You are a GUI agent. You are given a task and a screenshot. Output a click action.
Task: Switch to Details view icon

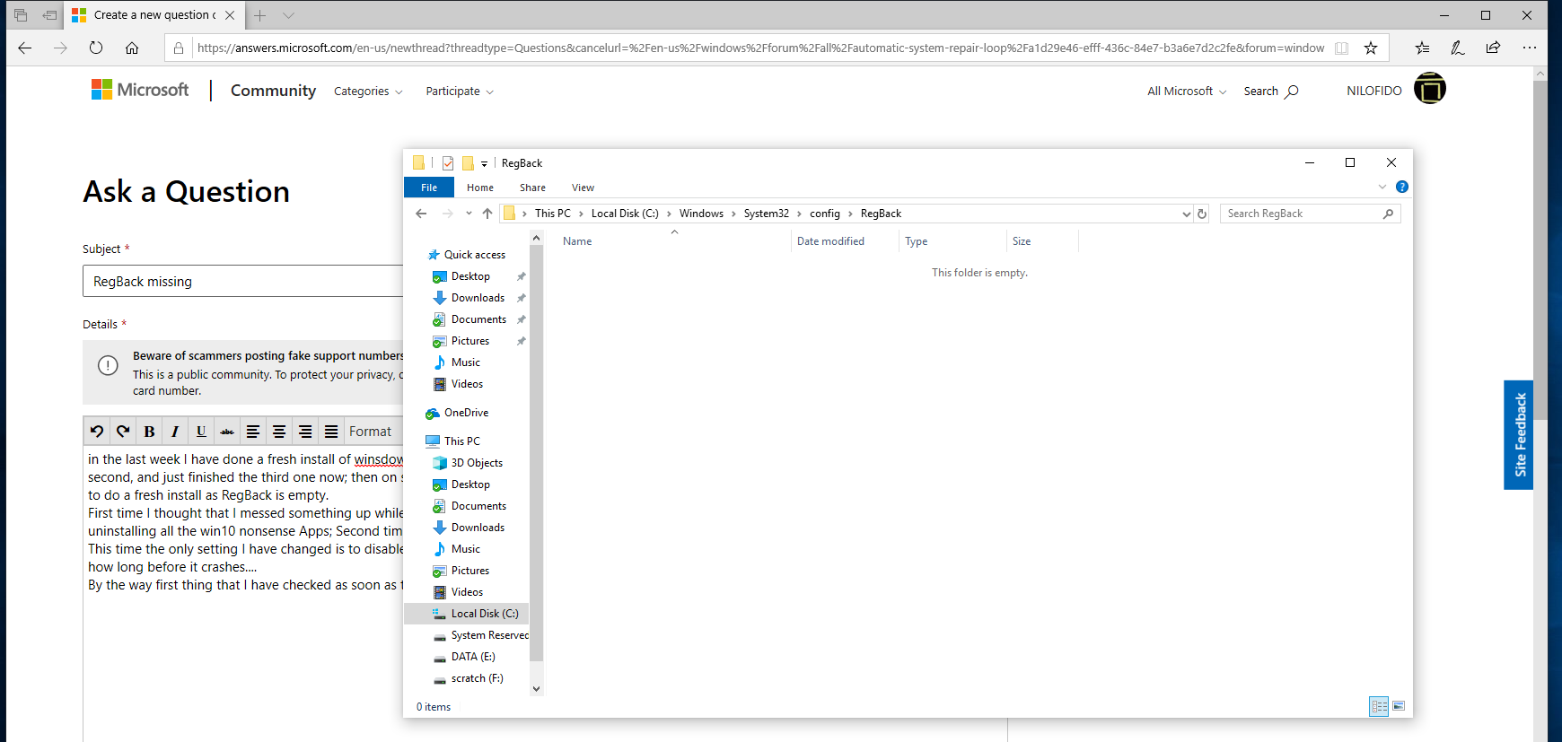(x=1379, y=706)
